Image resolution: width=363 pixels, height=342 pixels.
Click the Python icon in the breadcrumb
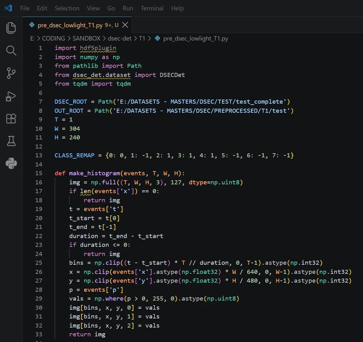[x=157, y=38]
